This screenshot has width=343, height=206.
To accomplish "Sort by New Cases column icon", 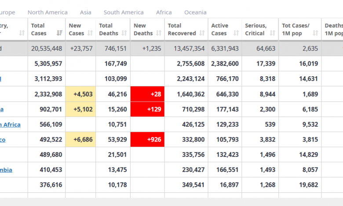I will click(90, 33).
